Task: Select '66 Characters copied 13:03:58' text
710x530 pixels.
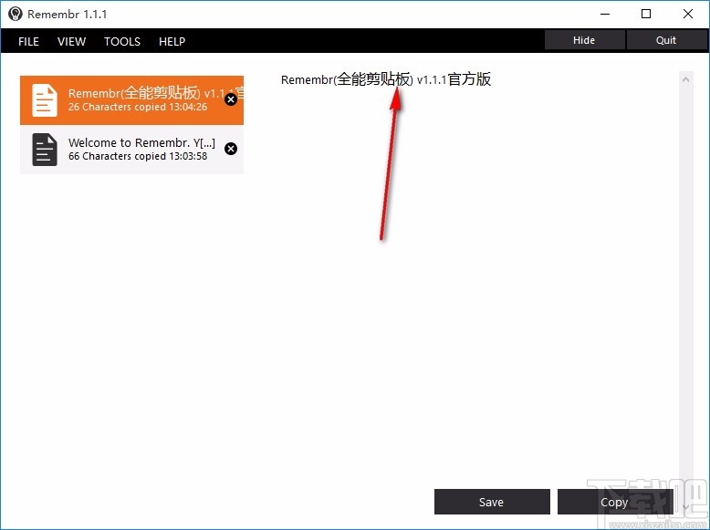Action: 138,156
